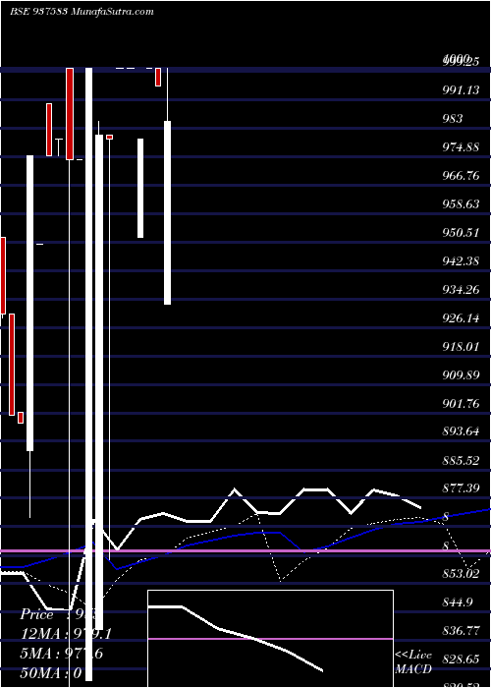Click the 966.76 price axis label
This screenshot has width=491, height=688.
pyautogui.click(x=461, y=176)
